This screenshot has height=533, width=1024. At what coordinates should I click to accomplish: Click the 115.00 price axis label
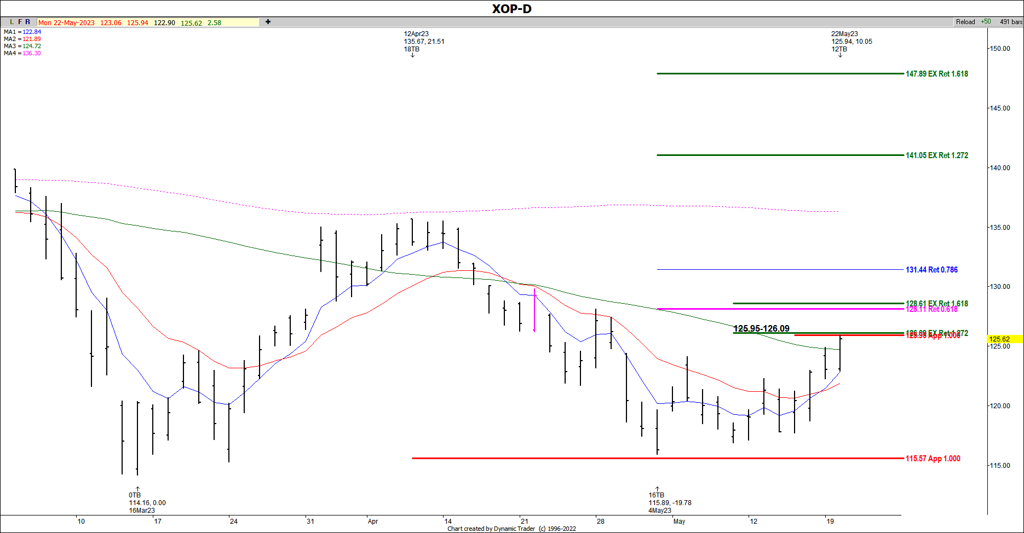pyautogui.click(x=1000, y=466)
